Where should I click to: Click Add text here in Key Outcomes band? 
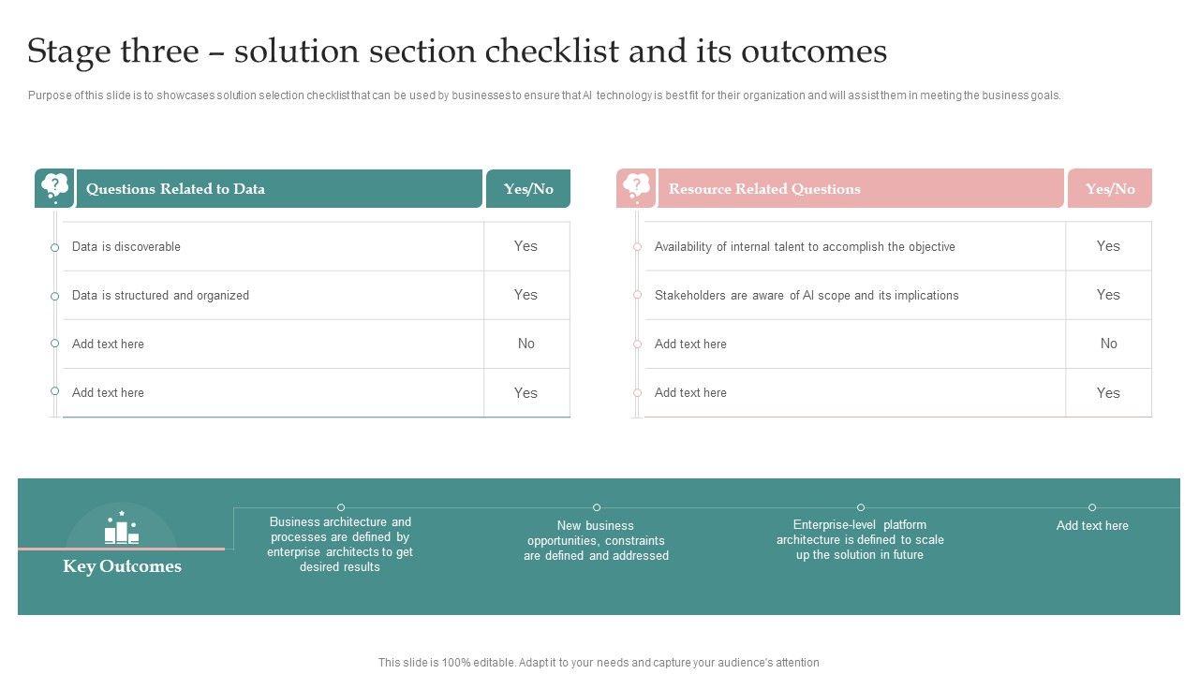click(x=1092, y=526)
